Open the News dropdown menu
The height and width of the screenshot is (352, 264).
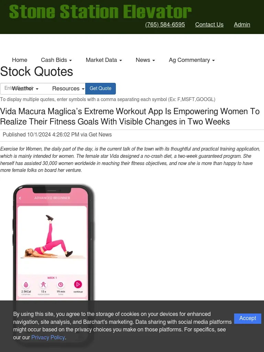click(x=145, y=60)
